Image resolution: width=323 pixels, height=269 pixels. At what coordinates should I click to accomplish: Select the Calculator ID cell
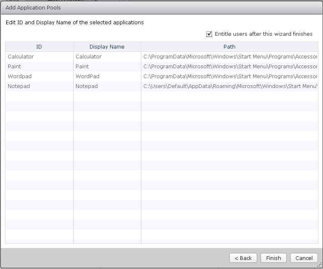pyautogui.click(x=21, y=57)
